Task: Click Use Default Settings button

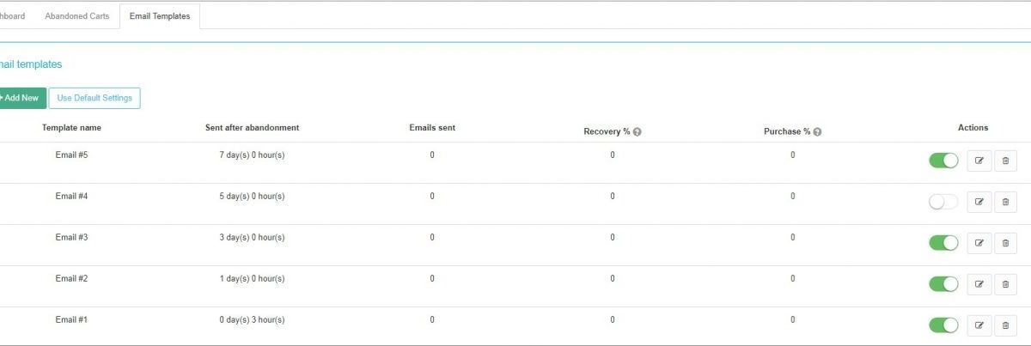Action: click(x=95, y=98)
